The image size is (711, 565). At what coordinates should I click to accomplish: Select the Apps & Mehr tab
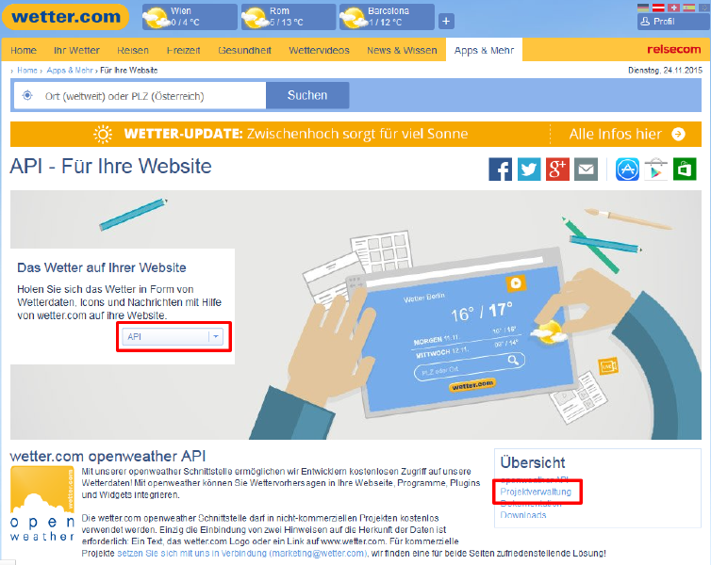coord(484,50)
